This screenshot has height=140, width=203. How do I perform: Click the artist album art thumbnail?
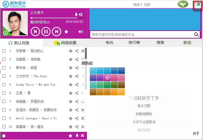[15, 23]
